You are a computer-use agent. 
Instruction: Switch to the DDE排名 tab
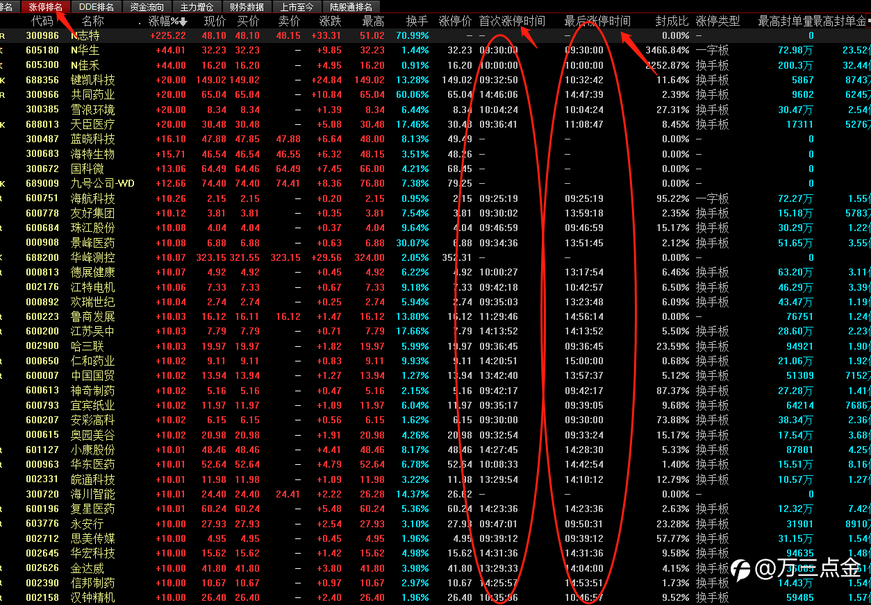point(97,7)
